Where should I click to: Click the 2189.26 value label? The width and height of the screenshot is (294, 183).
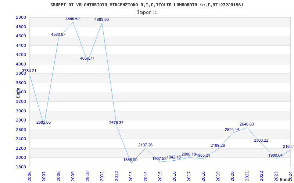pyautogui.click(x=218, y=145)
